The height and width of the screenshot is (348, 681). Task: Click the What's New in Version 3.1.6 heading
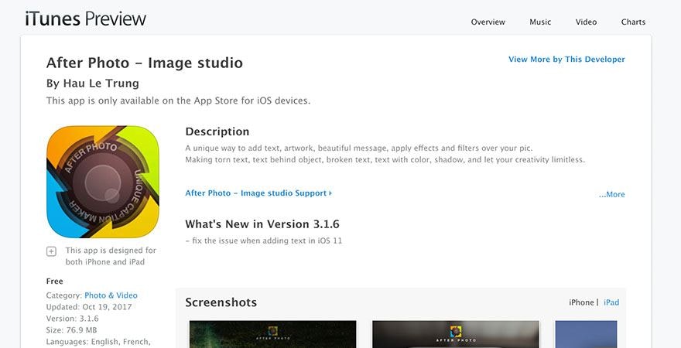coord(262,224)
